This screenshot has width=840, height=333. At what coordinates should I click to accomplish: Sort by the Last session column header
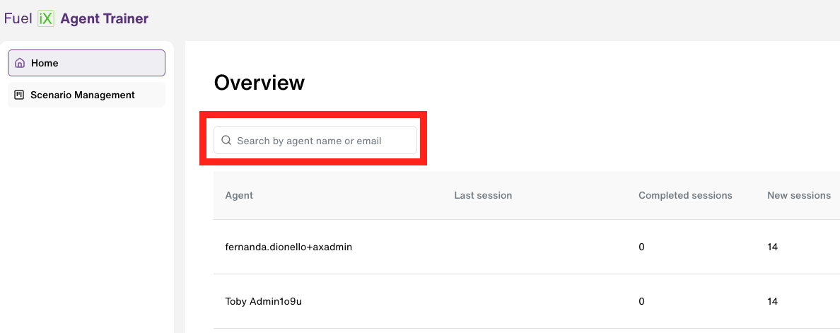click(483, 195)
